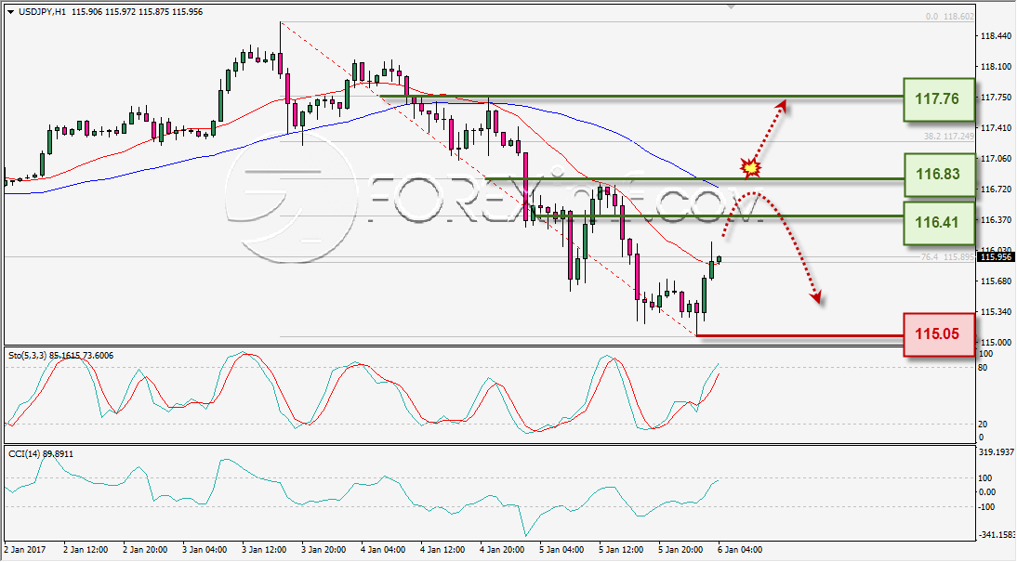This screenshot has height=562, width=1017.
Task: Click price scale value 117.750
Action: pyautogui.click(x=997, y=98)
